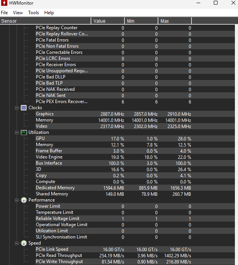Select the PCIe Bad DLLP row

[135, 77]
